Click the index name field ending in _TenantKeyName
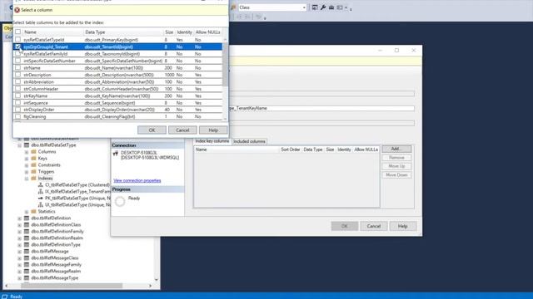This screenshot has height=299, width=533. point(321,108)
